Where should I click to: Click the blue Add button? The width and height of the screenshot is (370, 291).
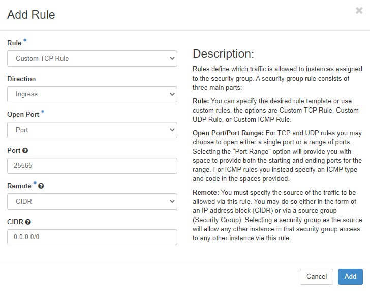click(x=350, y=276)
